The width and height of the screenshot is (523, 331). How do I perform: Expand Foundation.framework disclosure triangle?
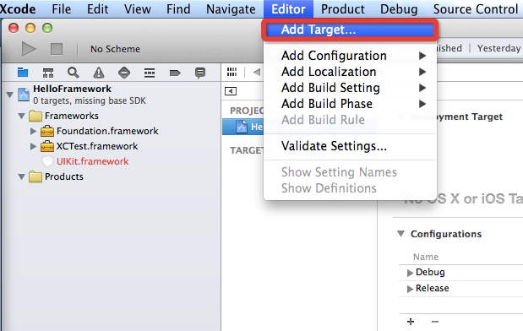[x=33, y=131]
